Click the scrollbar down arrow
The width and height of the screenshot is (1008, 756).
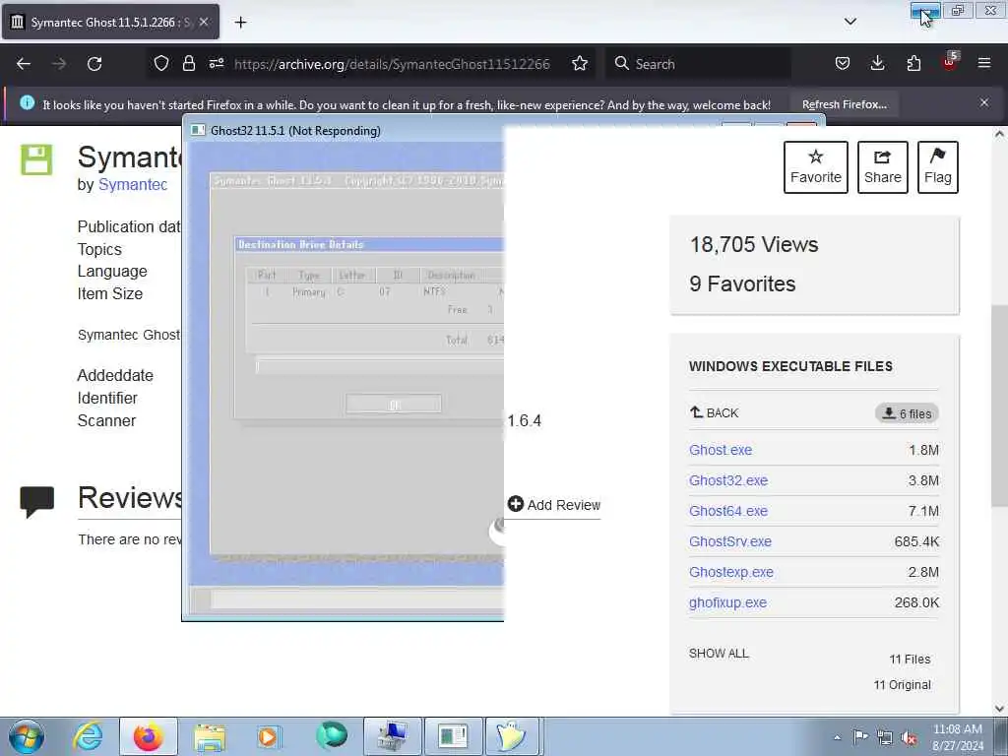point(999,709)
